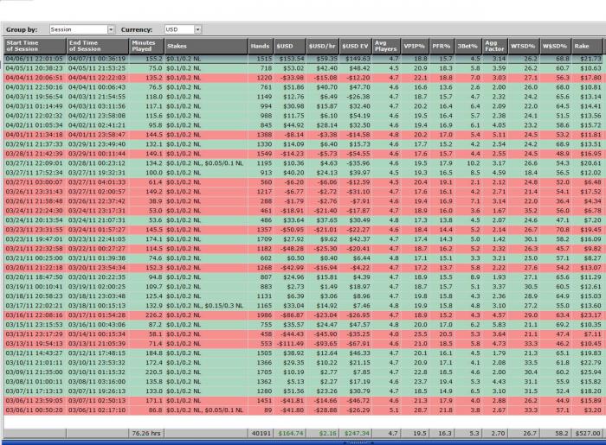Click the $USD/hr column header
Image resolution: width=606 pixels, height=445 pixels.
pos(322,46)
